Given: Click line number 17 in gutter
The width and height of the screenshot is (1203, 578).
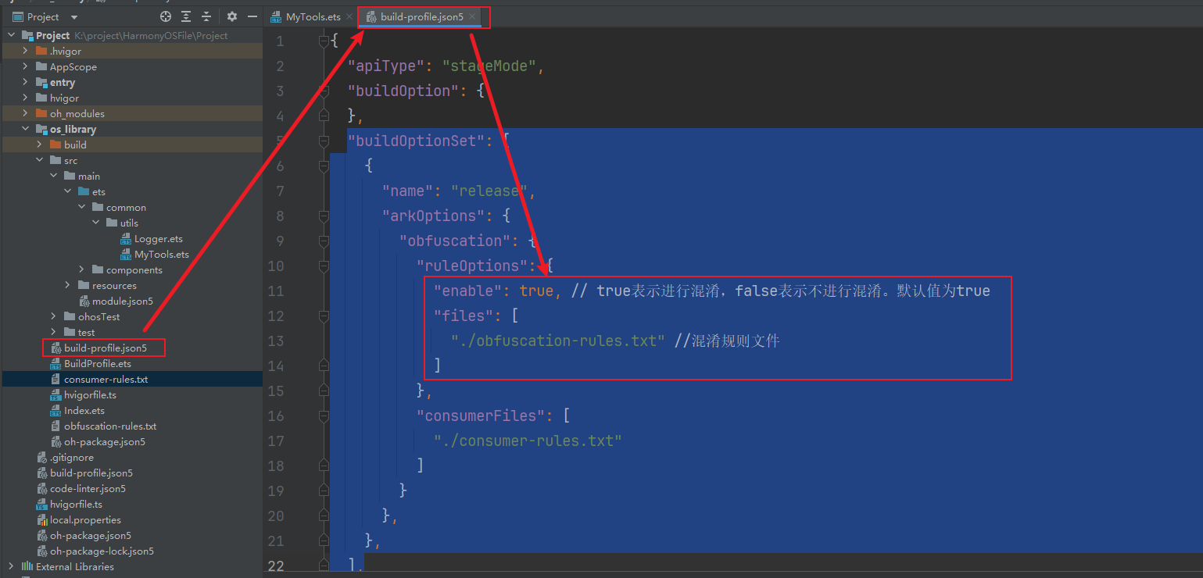Looking at the screenshot, I should click(x=275, y=441).
